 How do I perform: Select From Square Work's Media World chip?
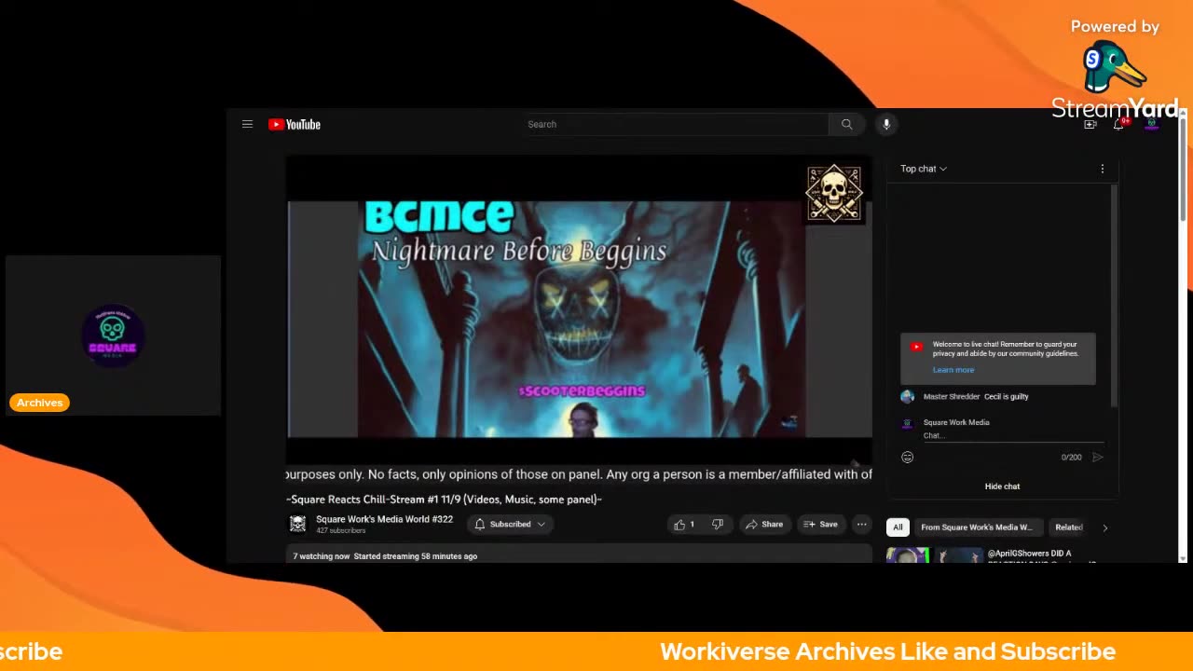pos(977,527)
